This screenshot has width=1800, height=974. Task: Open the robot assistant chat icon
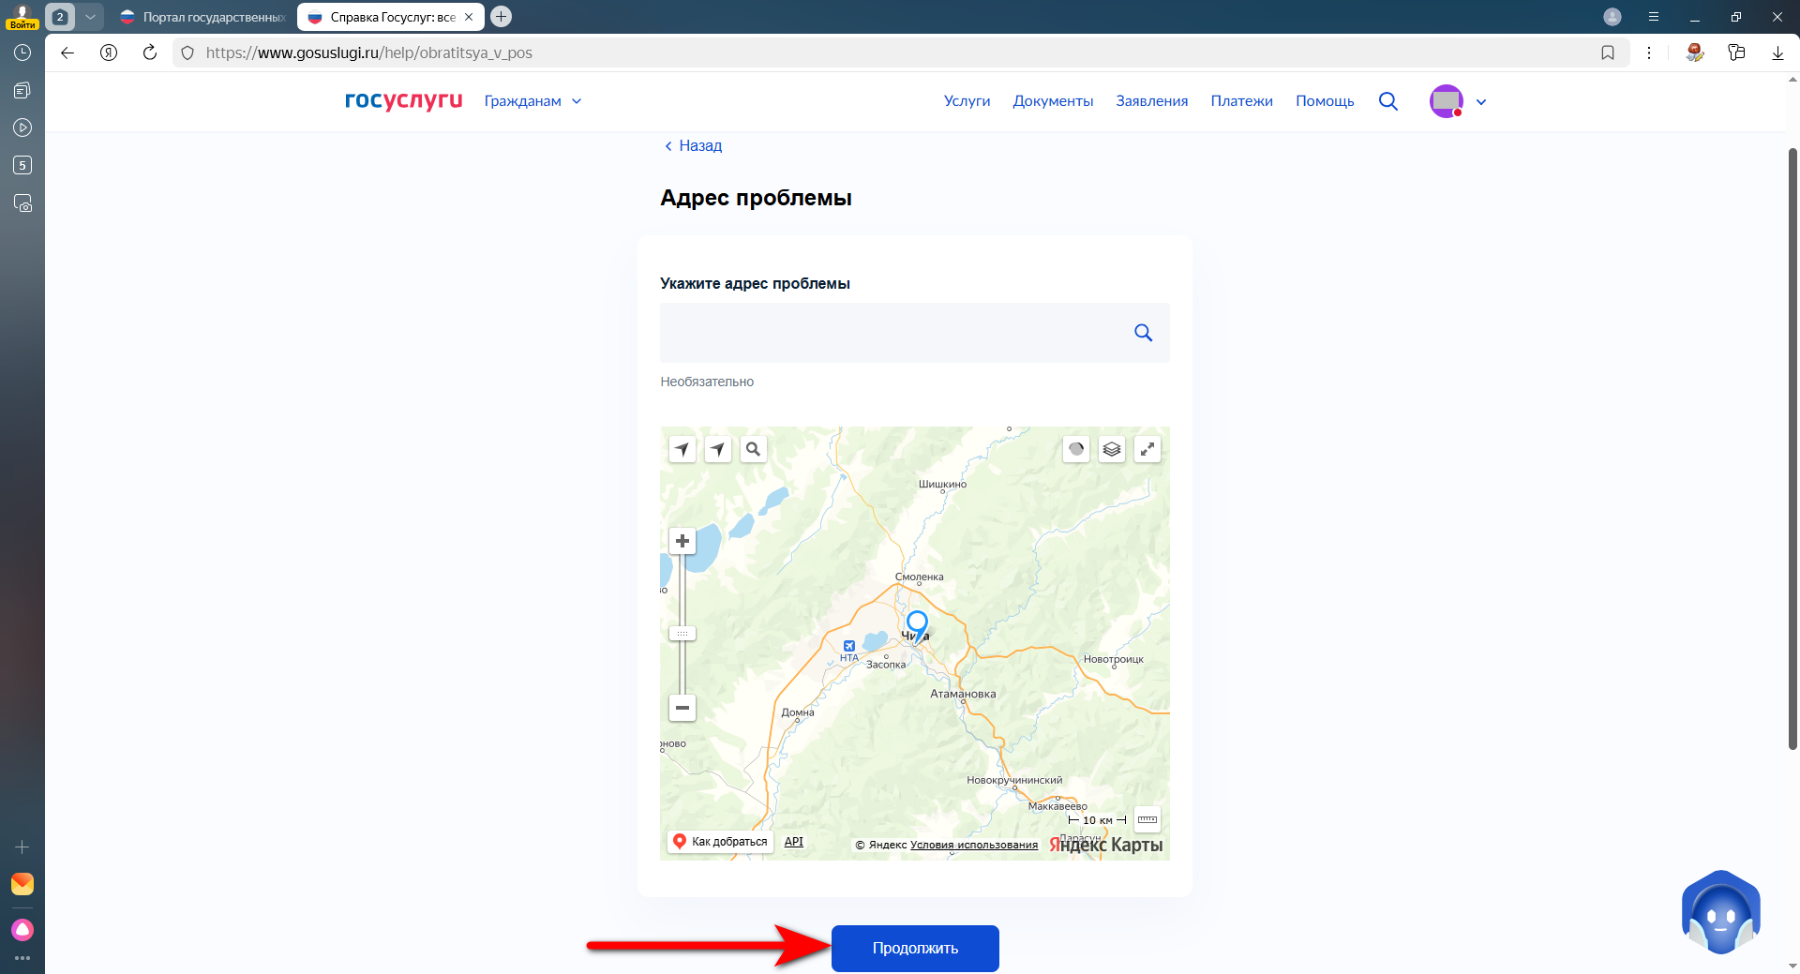[x=1720, y=913]
